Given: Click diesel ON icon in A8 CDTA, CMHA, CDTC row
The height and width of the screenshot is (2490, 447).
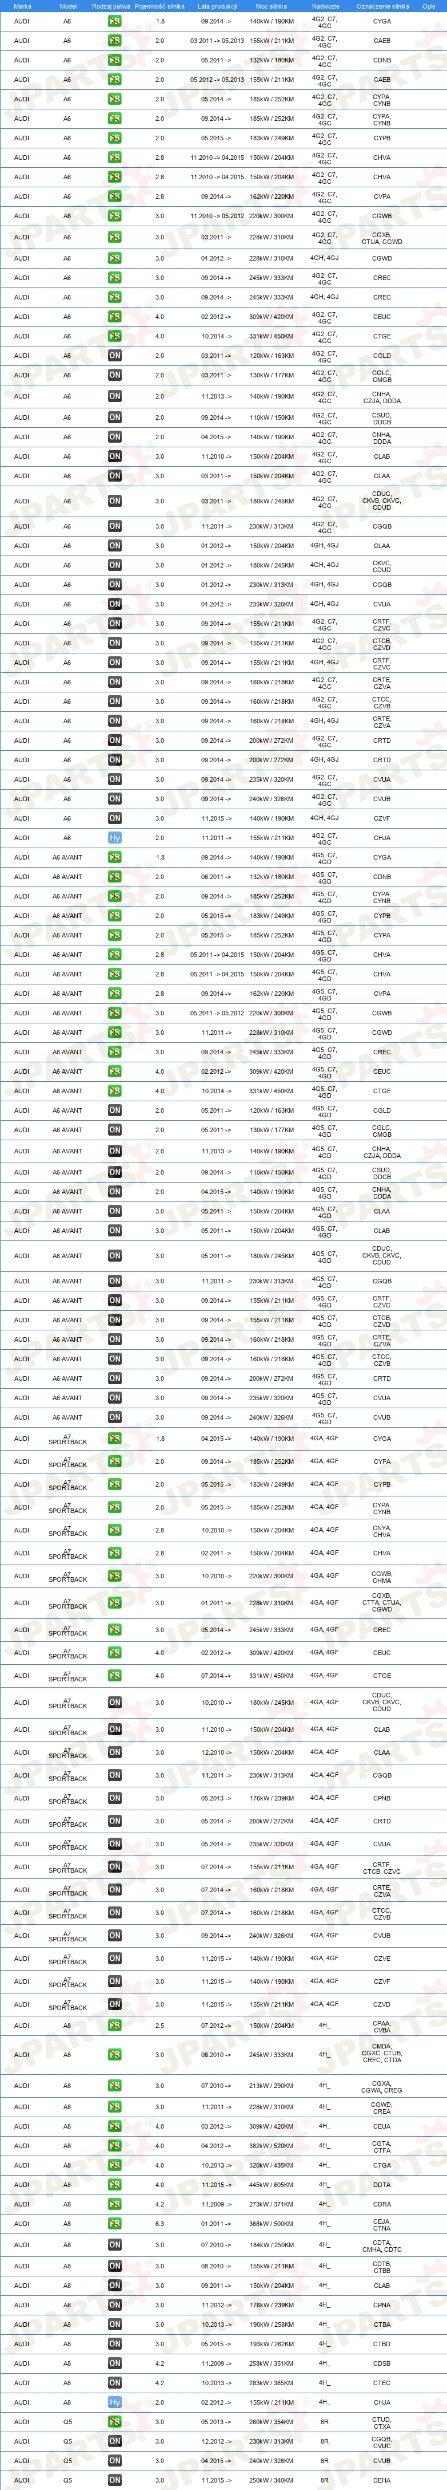Looking at the screenshot, I should point(115,2244).
